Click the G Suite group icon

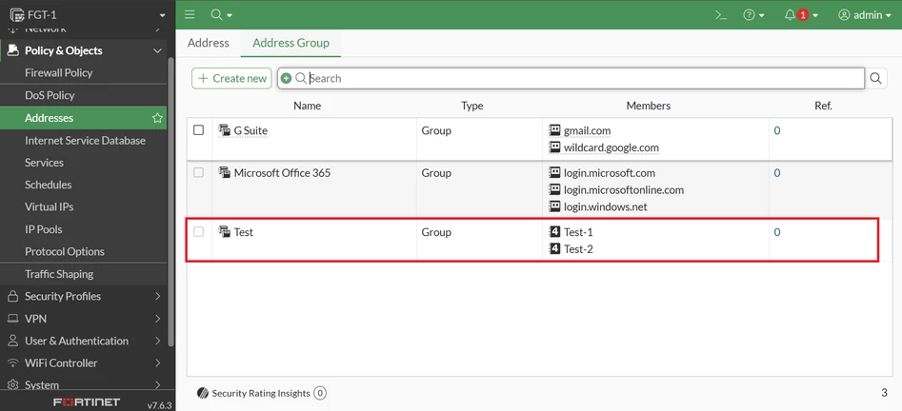[225, 130]
